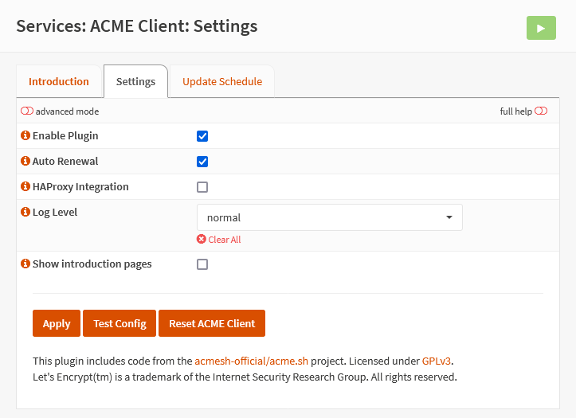
Task: Open the Log Level dropdown
Action: 329,217
